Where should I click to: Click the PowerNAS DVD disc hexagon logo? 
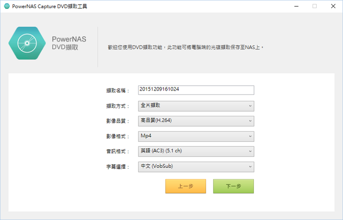[x=27, y=43]
